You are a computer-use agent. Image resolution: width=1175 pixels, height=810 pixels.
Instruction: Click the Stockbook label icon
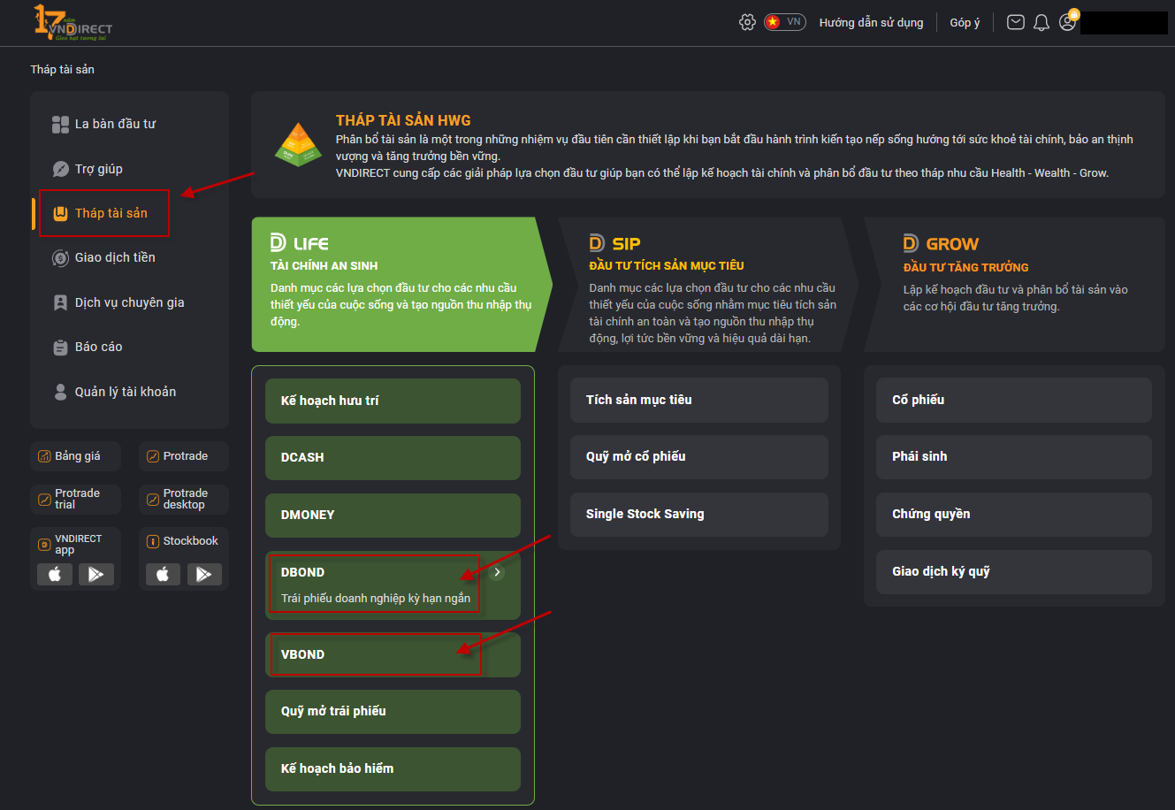coord(153,541)
